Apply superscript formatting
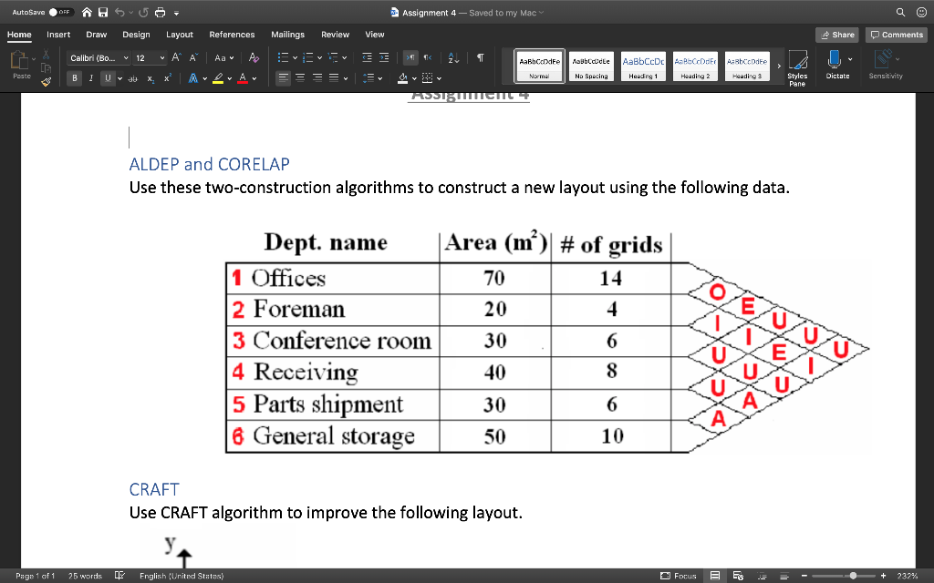The image size is (934, 583). (x=168, y=78)
